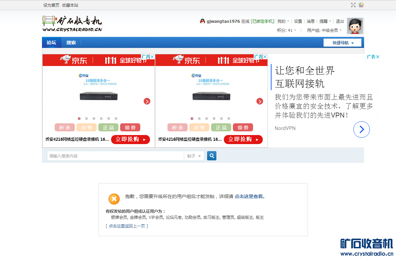Focus the 请输入搜索内容 search field
Screen dimensions: 396x258
[115, 156]
